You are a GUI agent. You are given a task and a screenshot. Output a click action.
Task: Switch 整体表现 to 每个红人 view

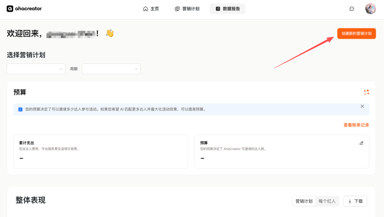click(327, 201)
